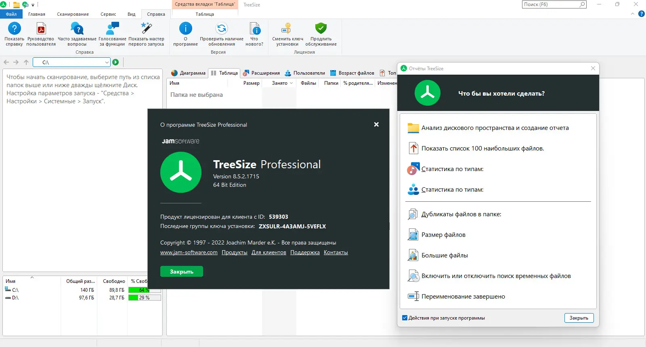Screen dimensions: 646x347
Task: Sort by the Файлы column header
Action: [x=308, y=83]
